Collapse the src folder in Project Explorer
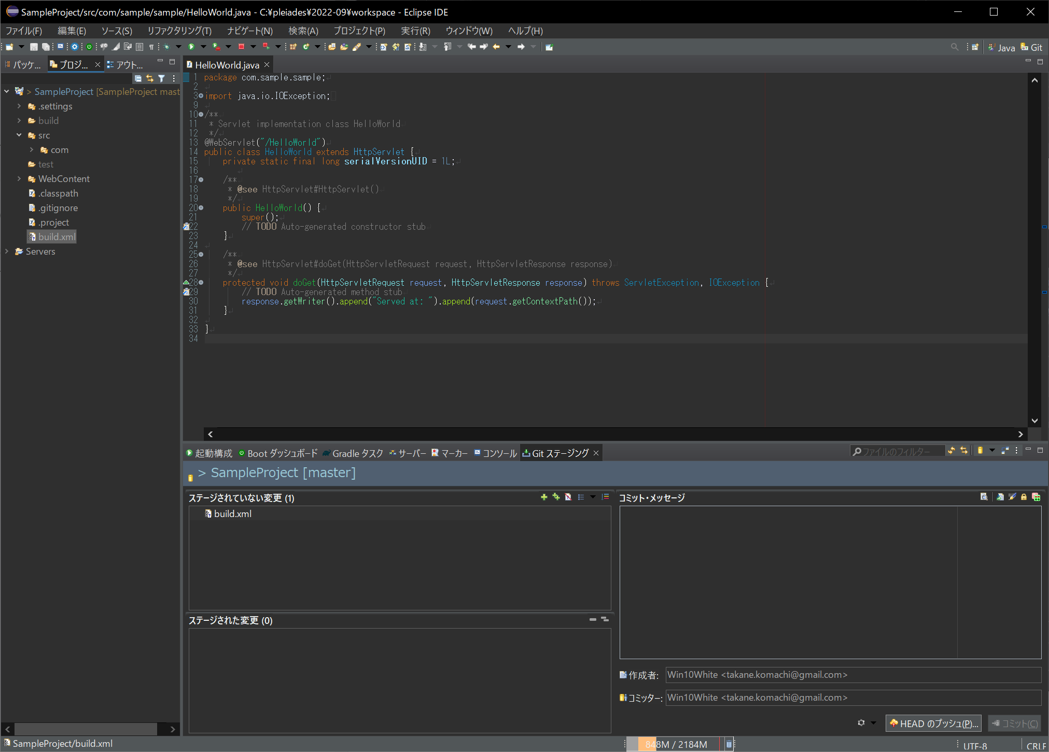Viewport: 1049px width, 752px height. click(x=20, y=135)
